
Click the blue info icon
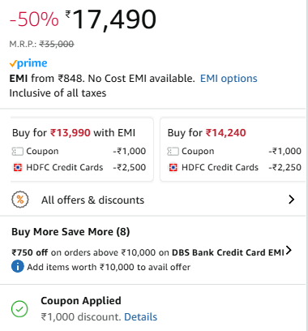18,267
